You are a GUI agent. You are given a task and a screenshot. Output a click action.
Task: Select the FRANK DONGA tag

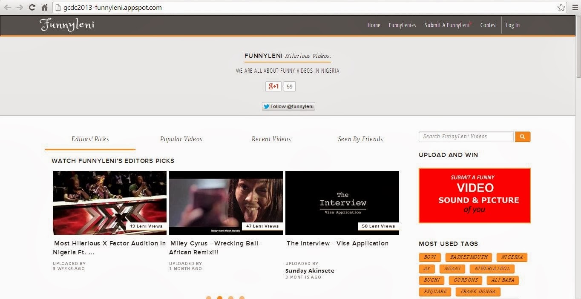[x=478, y=292]
